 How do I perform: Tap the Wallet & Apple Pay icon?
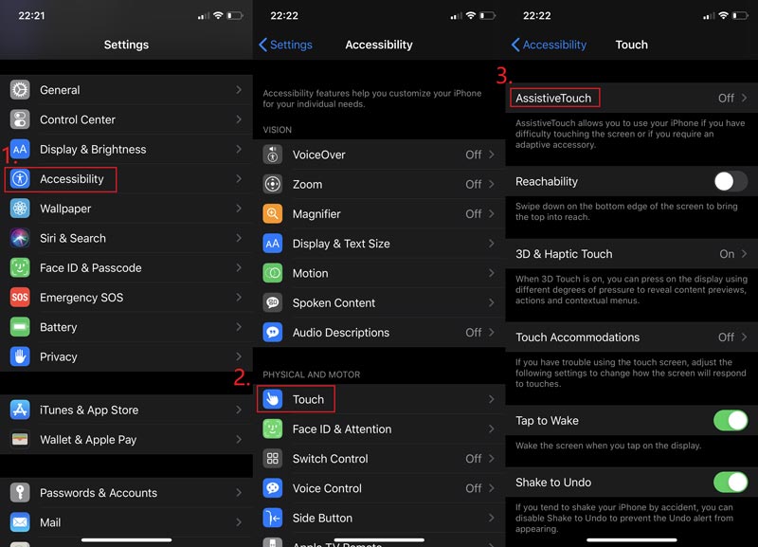tap(20, 440)
